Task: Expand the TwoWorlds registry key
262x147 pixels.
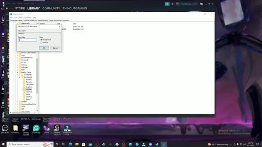Action: (20, 75)
